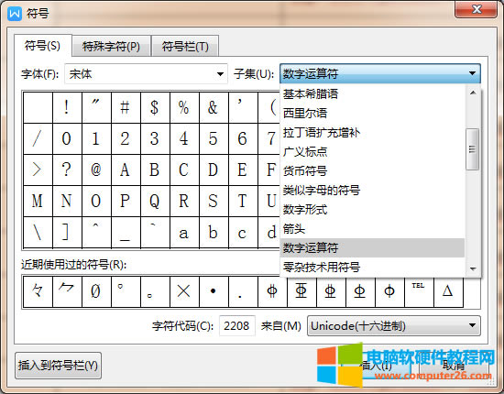Select recent TEL symbol
The image size is (504, 394).
[419, 291]
